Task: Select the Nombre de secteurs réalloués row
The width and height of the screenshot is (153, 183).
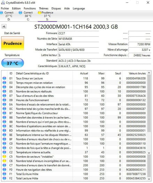Action: [74, 91]
